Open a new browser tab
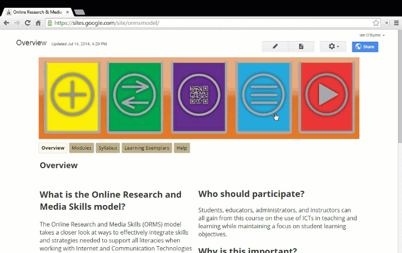The height and width of the screenshot is (253, 402). [80, 12]
